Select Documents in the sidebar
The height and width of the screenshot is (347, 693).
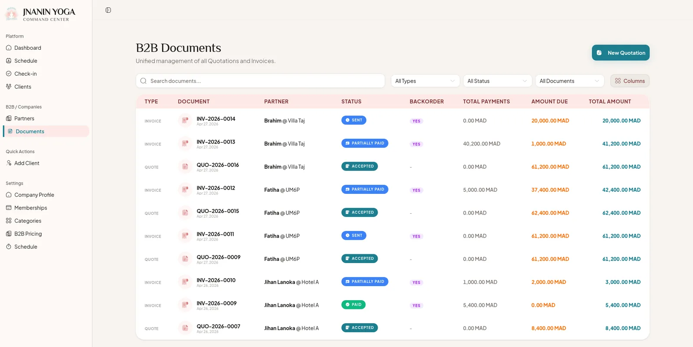[x=46, y=131]
